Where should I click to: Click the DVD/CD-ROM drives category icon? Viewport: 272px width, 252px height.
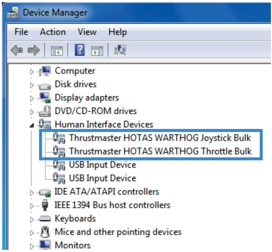click(x=45, y=111)
